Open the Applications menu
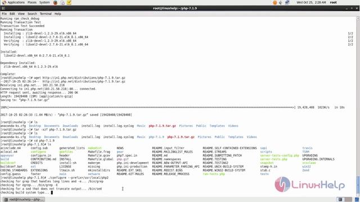 click(x=16, y=2)
